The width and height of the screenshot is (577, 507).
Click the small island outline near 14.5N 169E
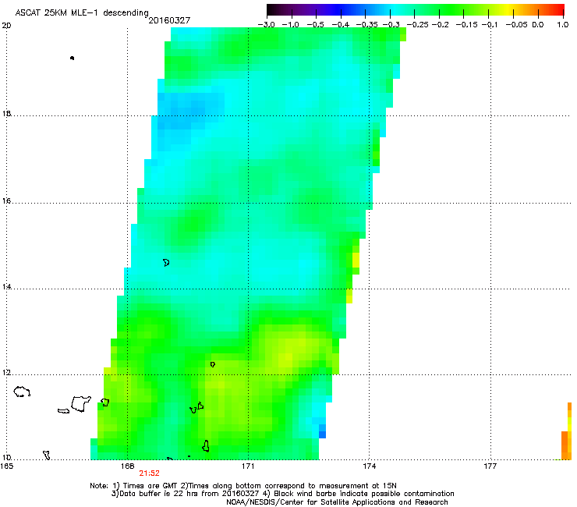[166, 263]
